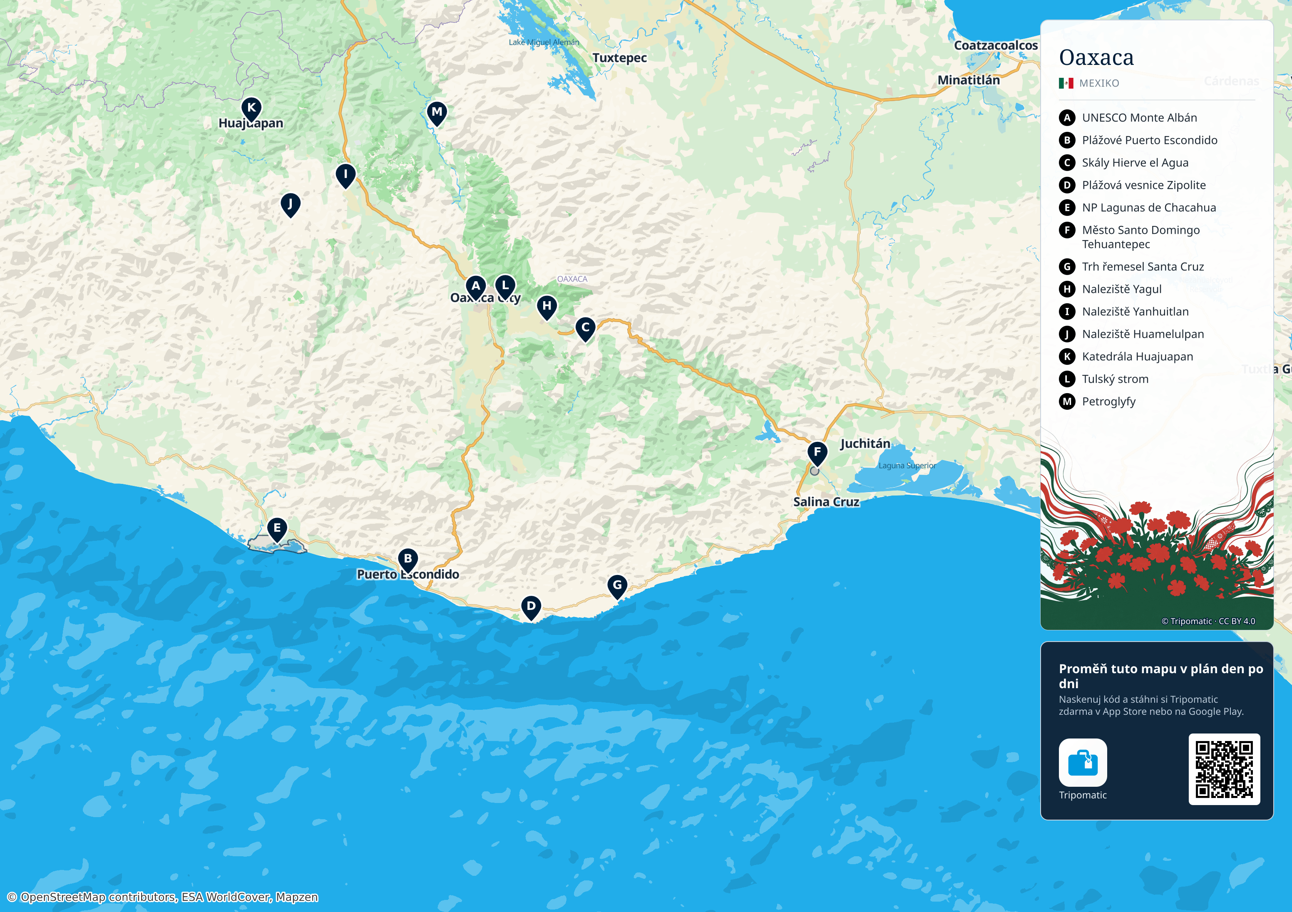
Task: Select 'Skály Hierve el Agua' legend entry
Action: click(1135, 163)
